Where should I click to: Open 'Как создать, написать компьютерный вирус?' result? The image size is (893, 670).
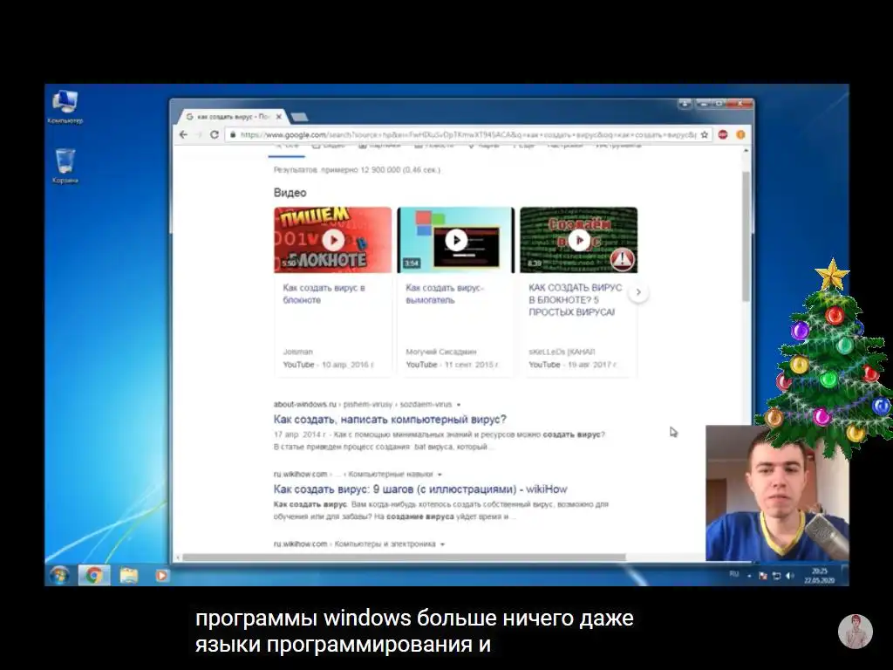[x=390, y=420]
